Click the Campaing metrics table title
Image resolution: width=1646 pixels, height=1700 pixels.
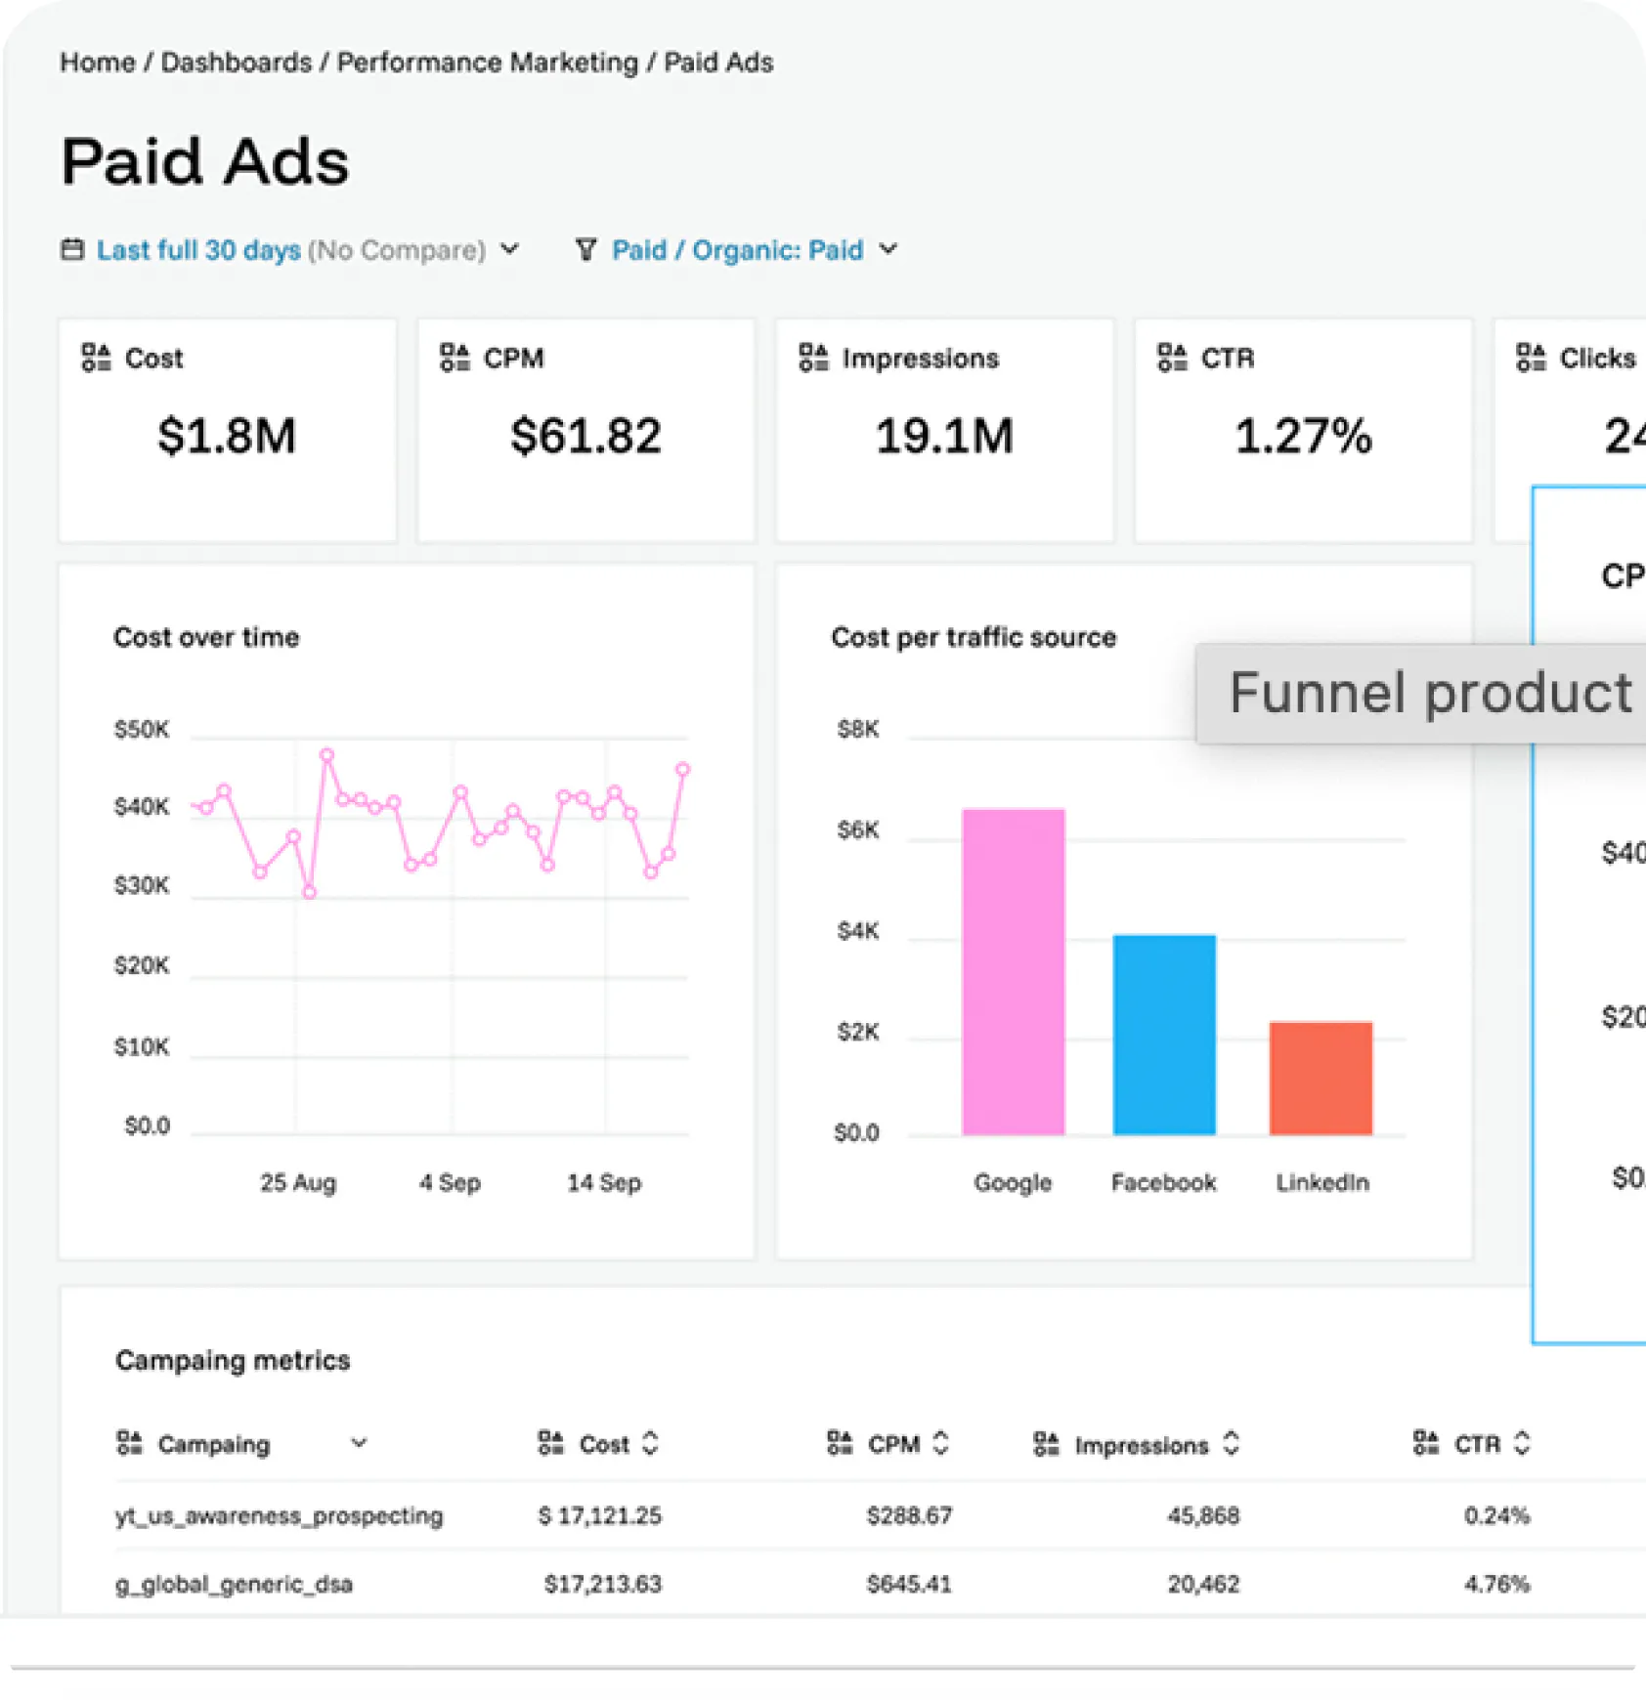[x=233, y=1360]
